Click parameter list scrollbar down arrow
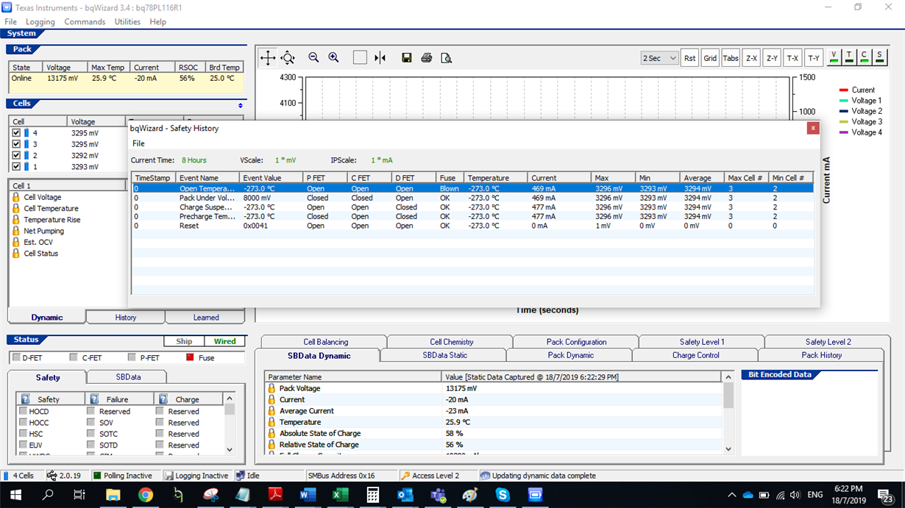905x508 pixels. pos(728,449)
